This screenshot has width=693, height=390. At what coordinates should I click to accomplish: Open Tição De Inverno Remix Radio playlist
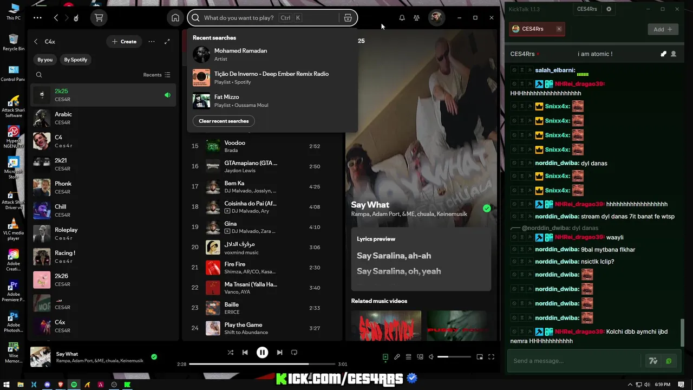[x=272, y=77]
